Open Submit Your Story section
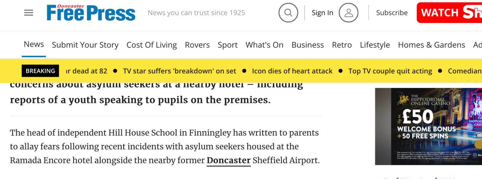The width and height of the screenshot is (482, 179). (85, 45)
